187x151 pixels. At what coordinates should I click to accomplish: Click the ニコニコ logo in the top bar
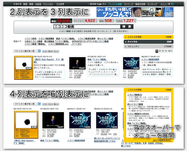[17, 4]
